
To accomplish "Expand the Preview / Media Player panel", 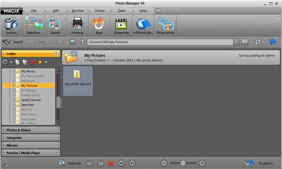I will (56, 153).
